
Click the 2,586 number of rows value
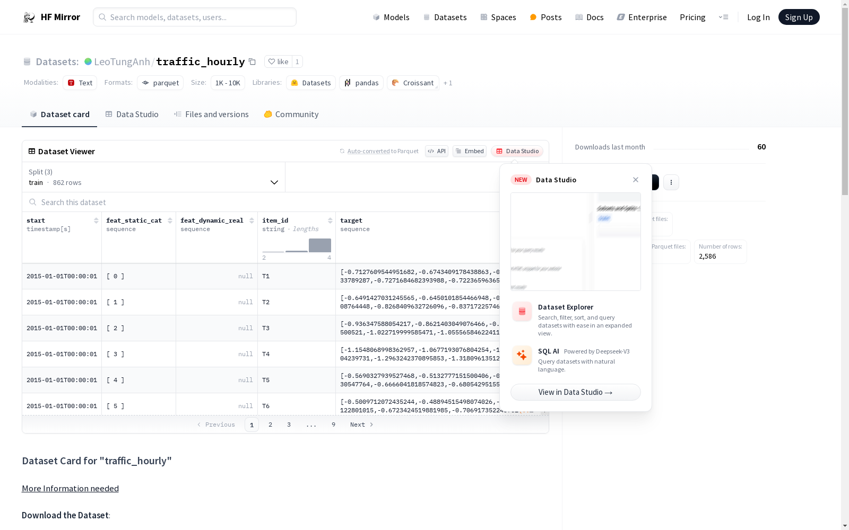pos(707,257)
